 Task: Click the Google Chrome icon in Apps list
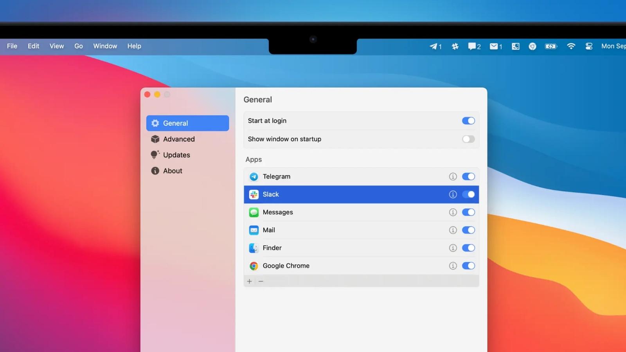[x=254, y=266]
